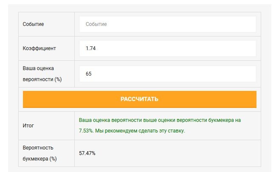The height and width of the screenshot is (172, 279).
Task: Click the Коэффициент field containing 1.74
Action: tap(167, 48)
